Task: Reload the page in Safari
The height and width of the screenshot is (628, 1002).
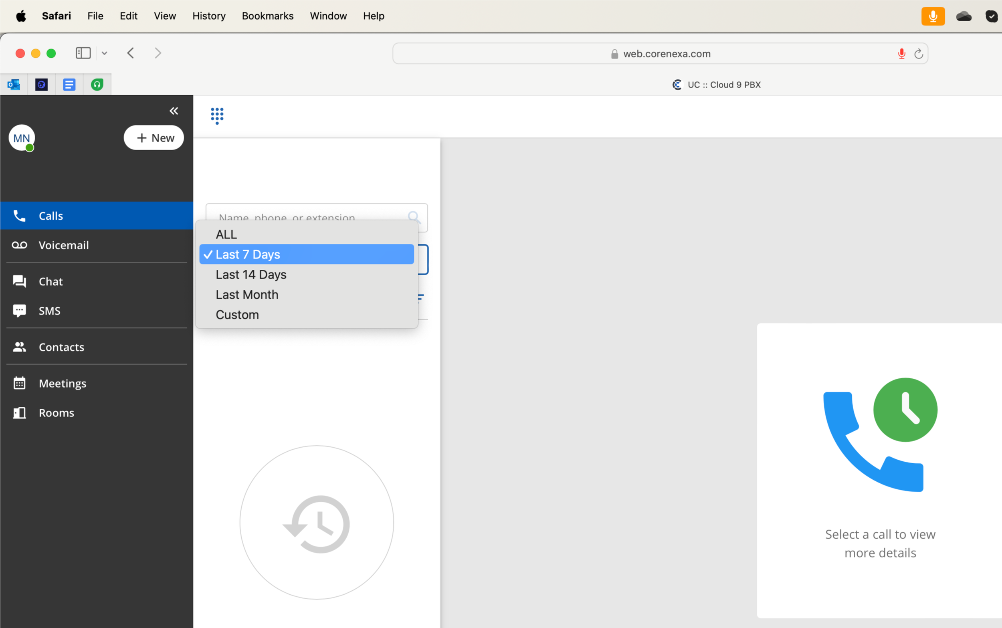Action: [x=919, y=54]
